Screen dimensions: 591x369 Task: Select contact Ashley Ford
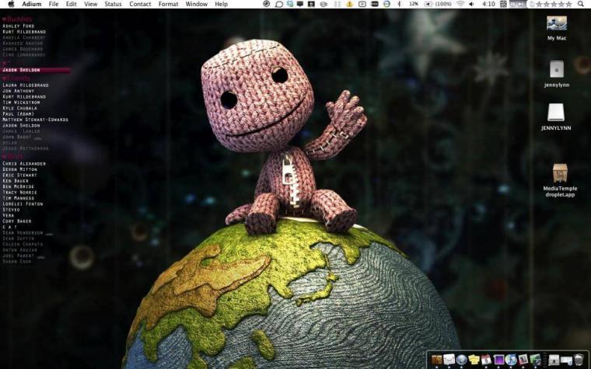(19, 26)
